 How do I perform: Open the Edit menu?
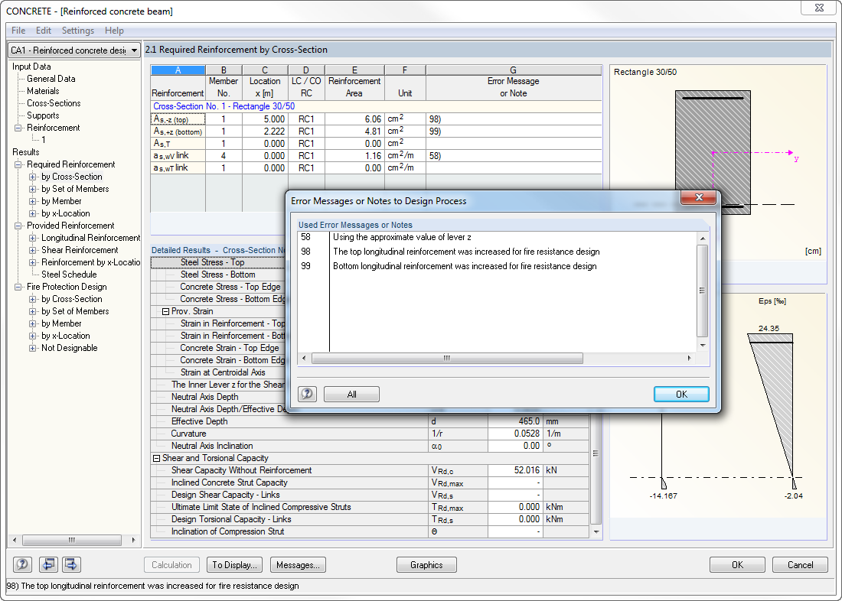click(x=44, y=31)
